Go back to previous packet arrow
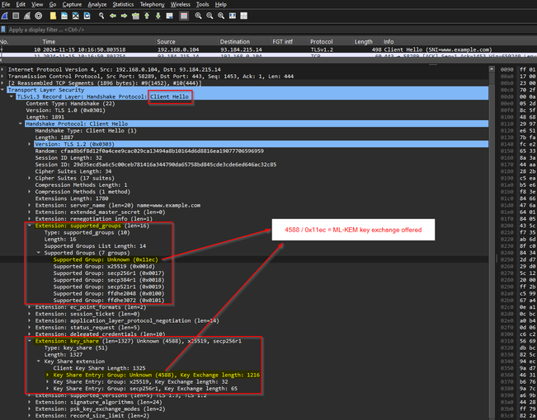 111,16
